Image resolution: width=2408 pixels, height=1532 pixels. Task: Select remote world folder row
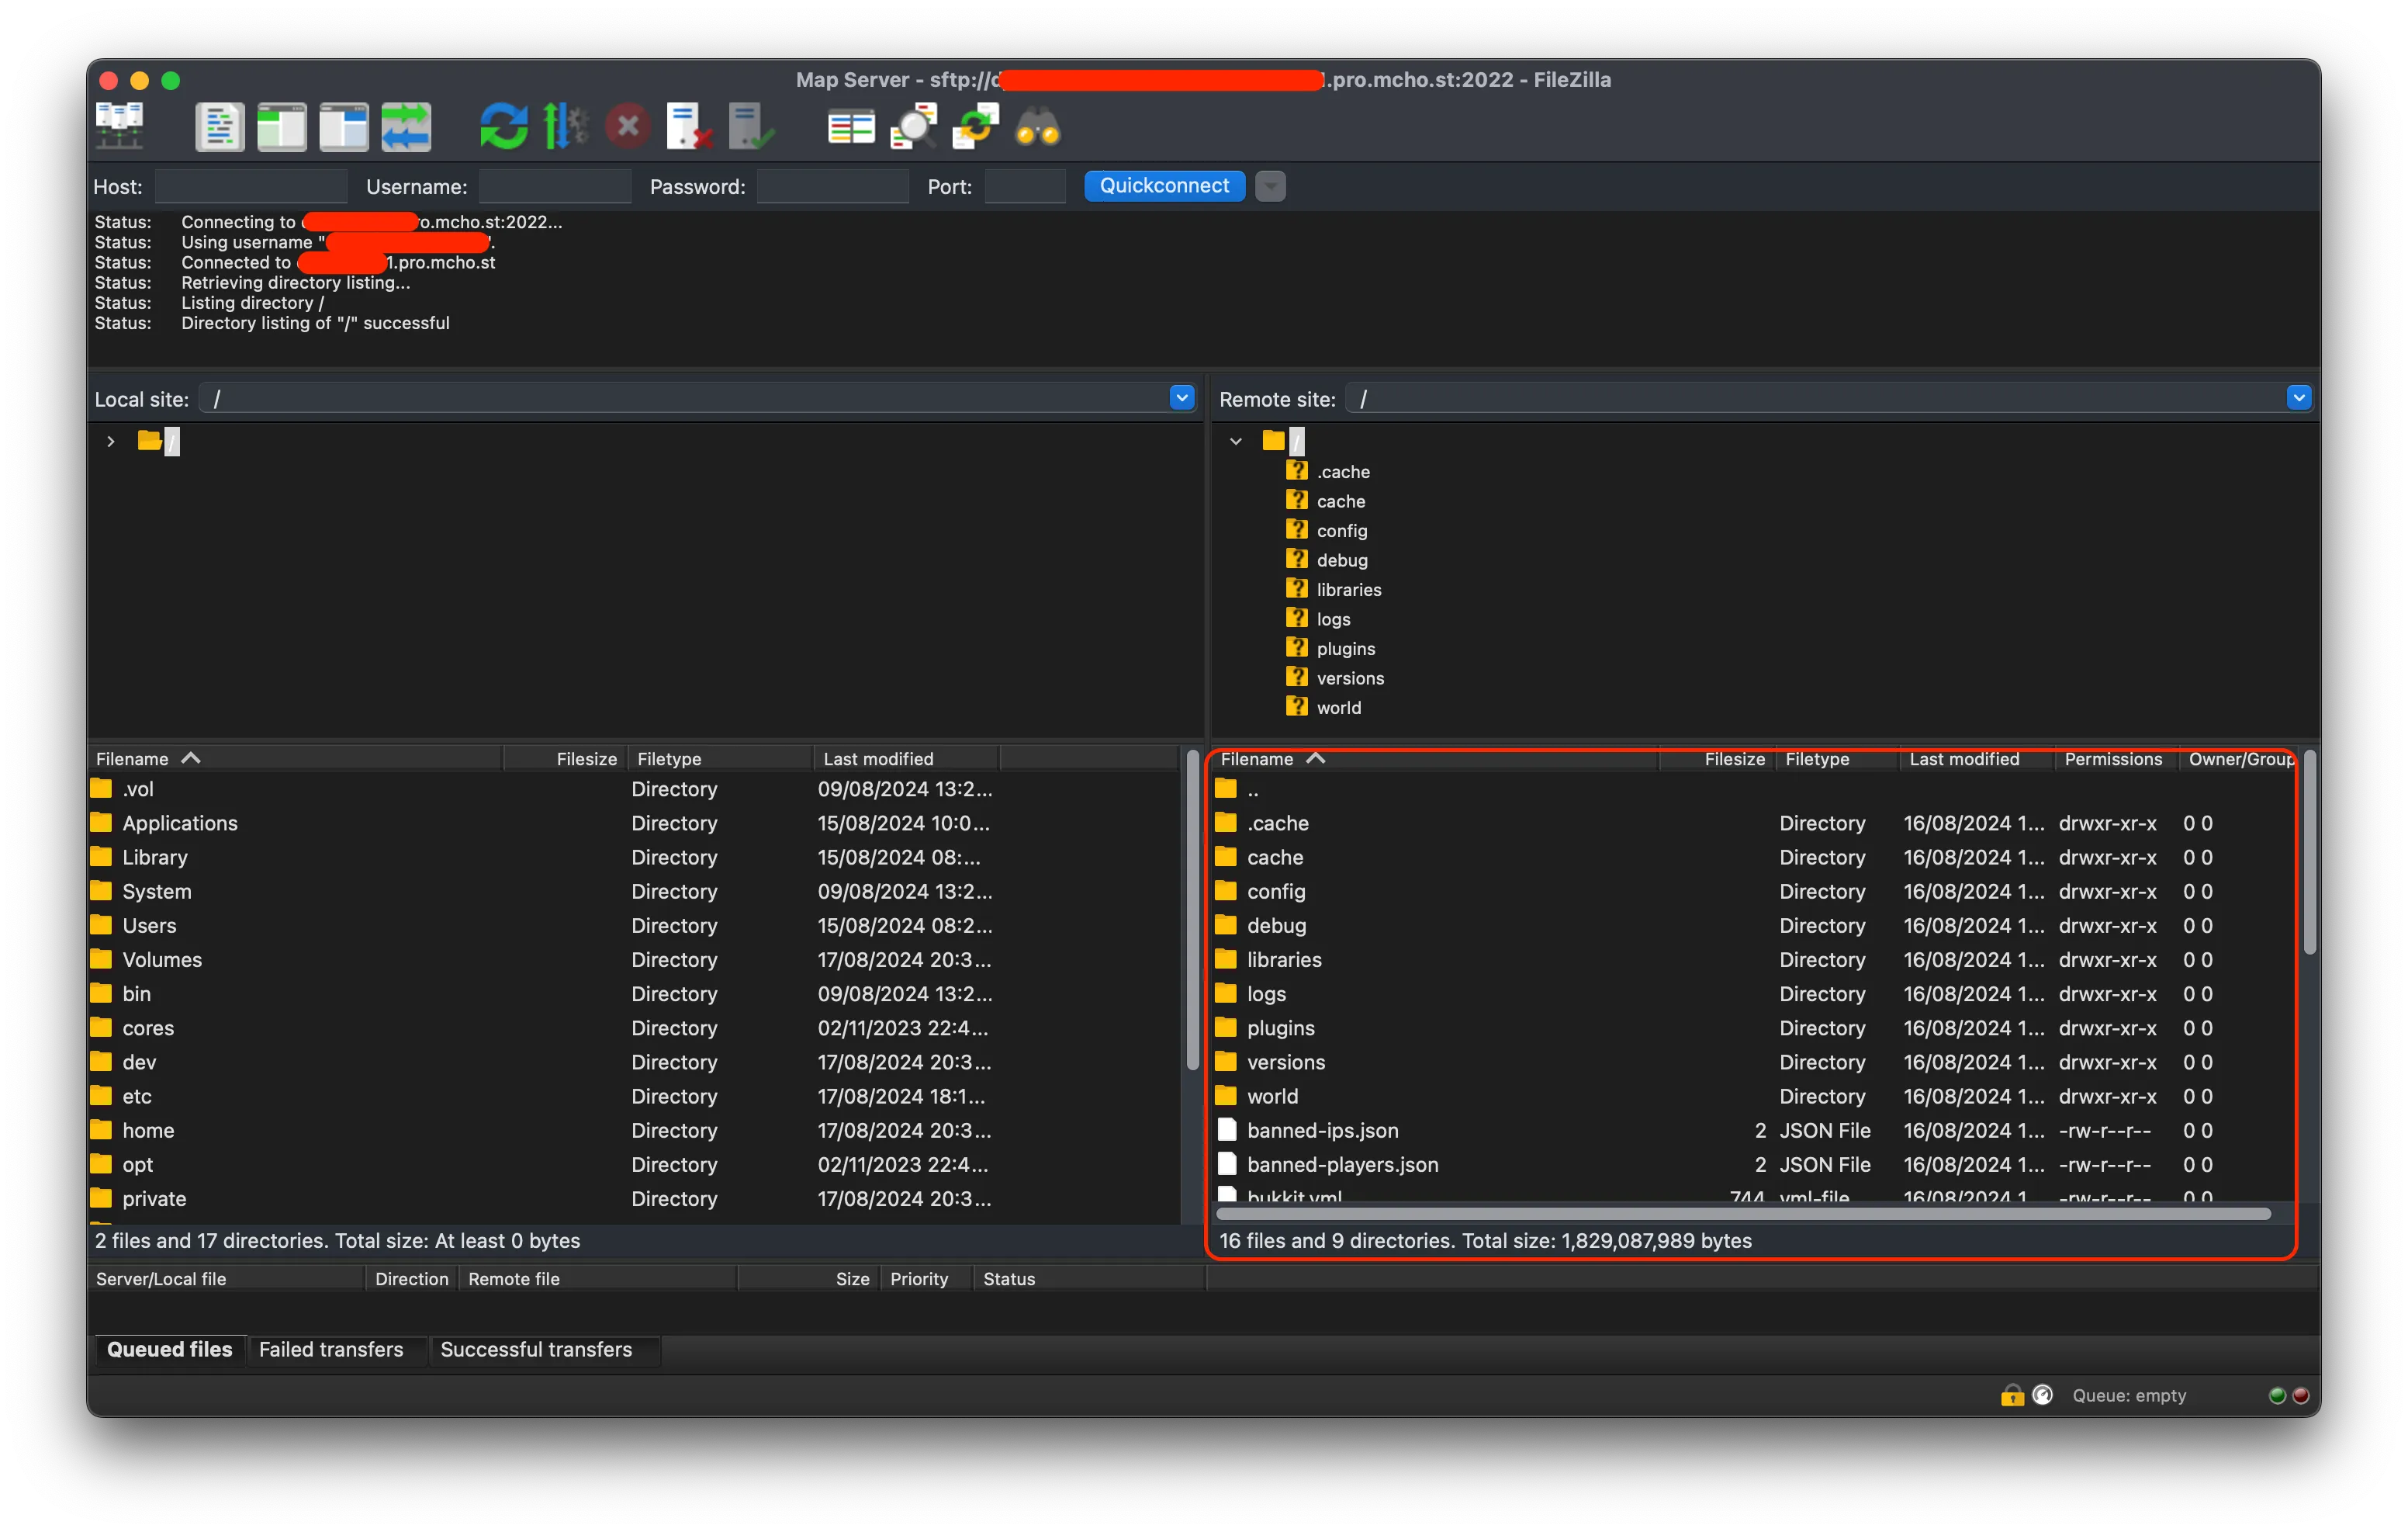(x=1753, y=1097)
